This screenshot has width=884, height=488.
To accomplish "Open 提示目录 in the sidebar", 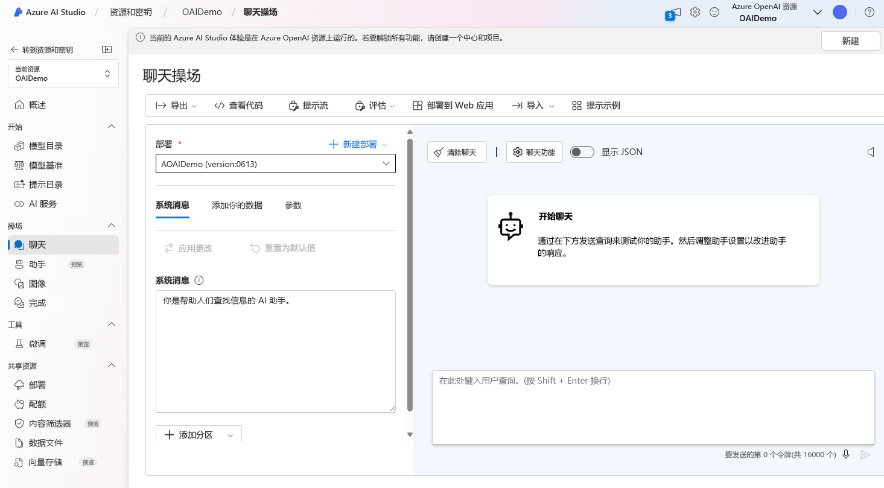I will [63, 185].
